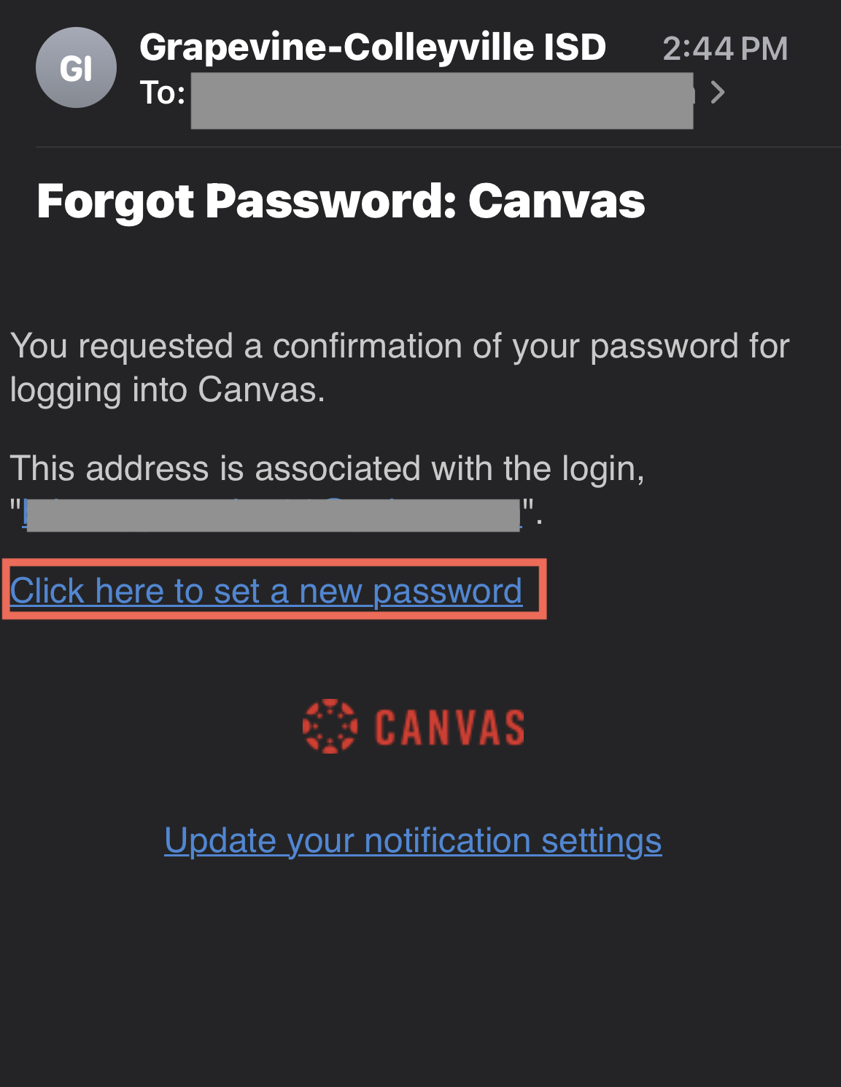Click the word "Canvas" in the subject
This screenshot has width=841, height=1087.
point(556,201)
